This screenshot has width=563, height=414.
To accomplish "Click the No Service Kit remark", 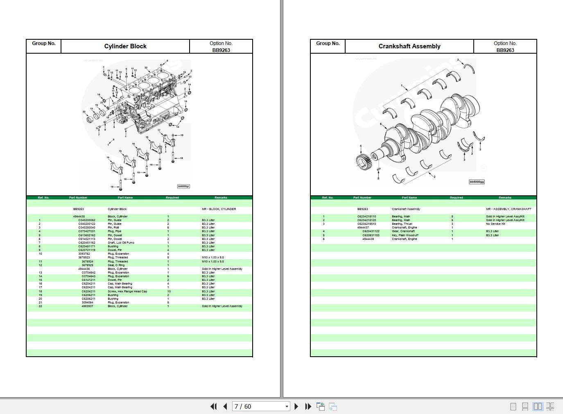I will click(x=495, y=224).
